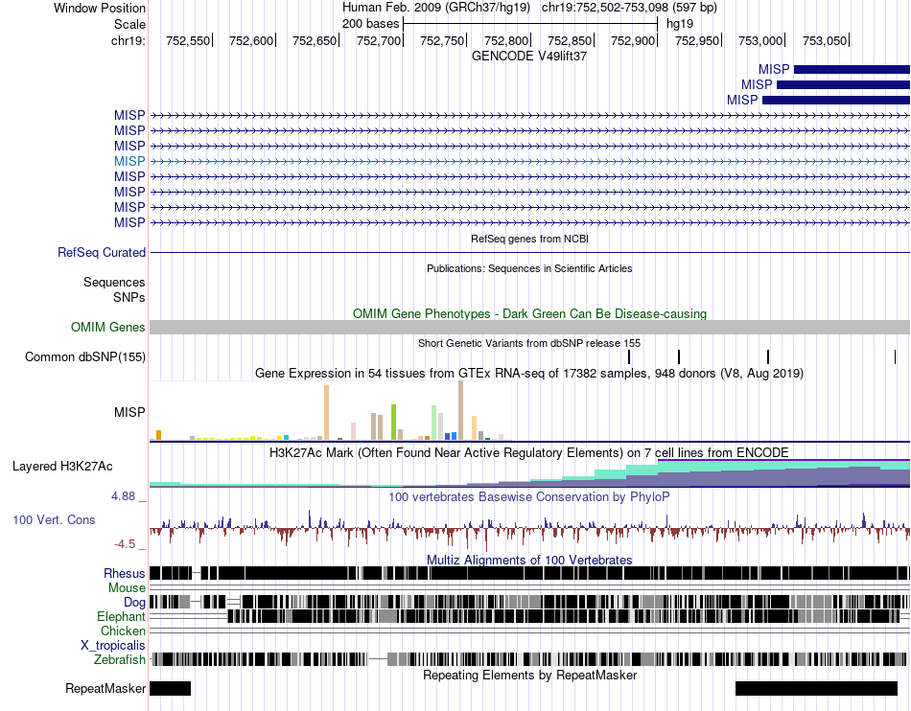Image resolution: width=911 pixels, height=711 pixels.
Task: Open the RefSeq genes from NCBI track title
Action: [529, 239]
